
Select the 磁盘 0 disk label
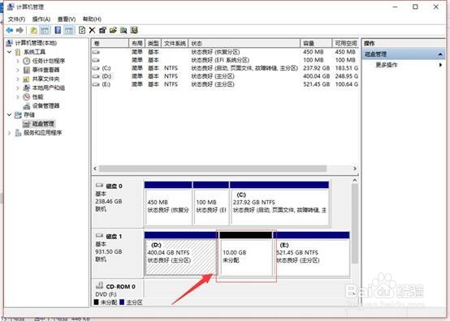coord(114,186)
